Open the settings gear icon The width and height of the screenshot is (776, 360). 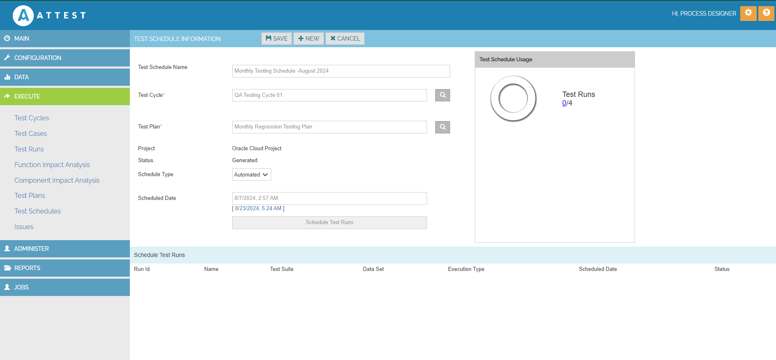748,13
